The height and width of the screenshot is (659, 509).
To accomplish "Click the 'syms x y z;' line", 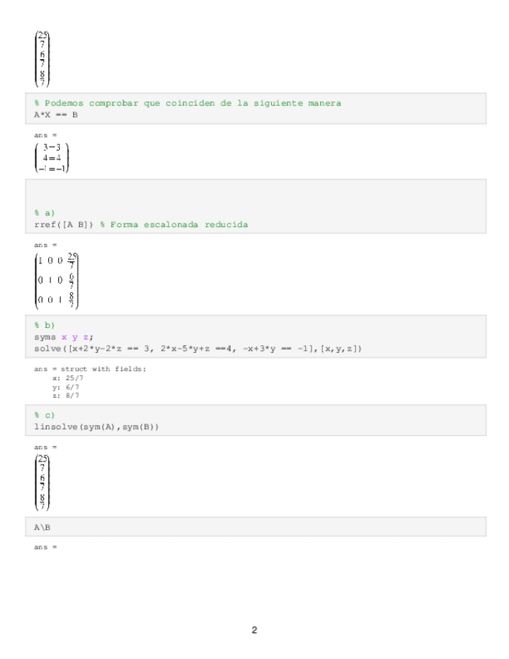I will click(64, 336).
